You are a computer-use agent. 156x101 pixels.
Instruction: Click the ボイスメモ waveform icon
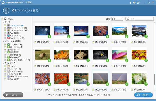(x=9, y=74)
